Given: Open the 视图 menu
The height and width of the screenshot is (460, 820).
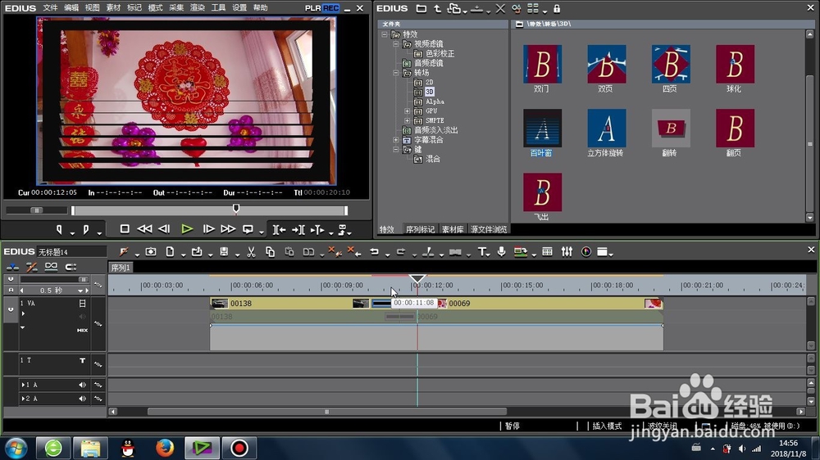Looking at the screenshot, I should click(x=92, y=8).
